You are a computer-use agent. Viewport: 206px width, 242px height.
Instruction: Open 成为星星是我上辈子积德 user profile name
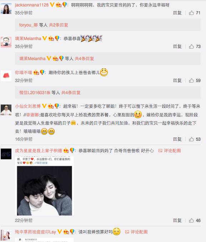(39, 150)
